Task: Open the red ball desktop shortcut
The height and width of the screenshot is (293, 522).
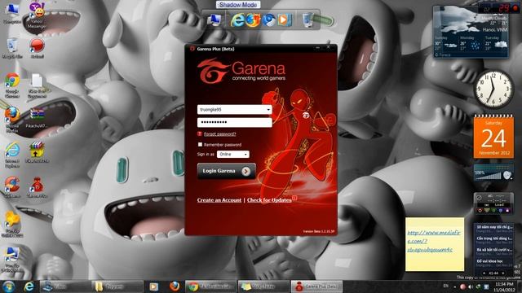Action: (x=37, y=48)
